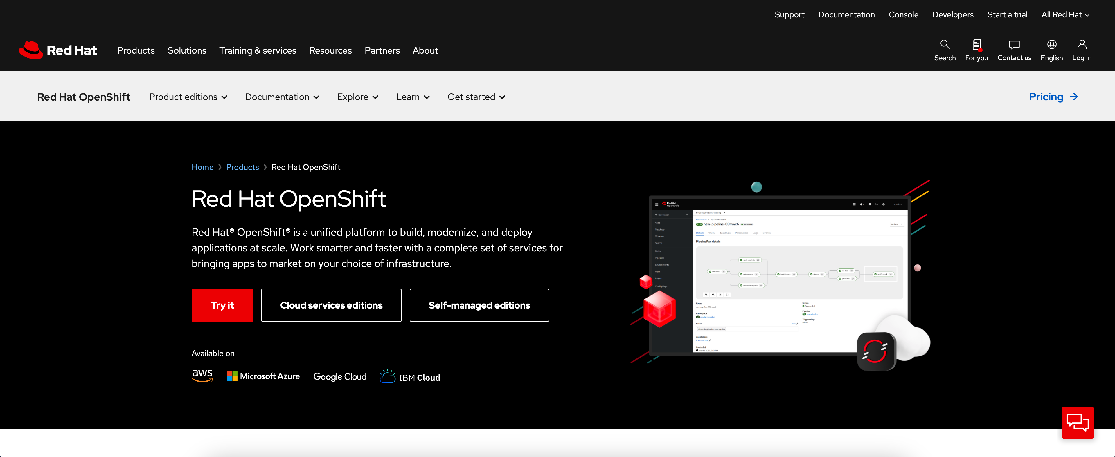Screen dimensions: 1115x457
Task: Click the AWS logo
Action: coord(203,376)
